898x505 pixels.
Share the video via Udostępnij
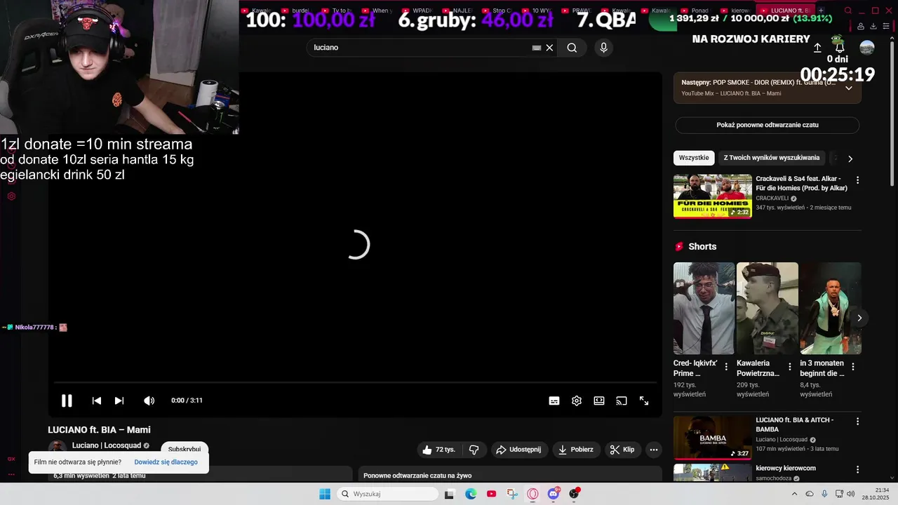point(519,450)
